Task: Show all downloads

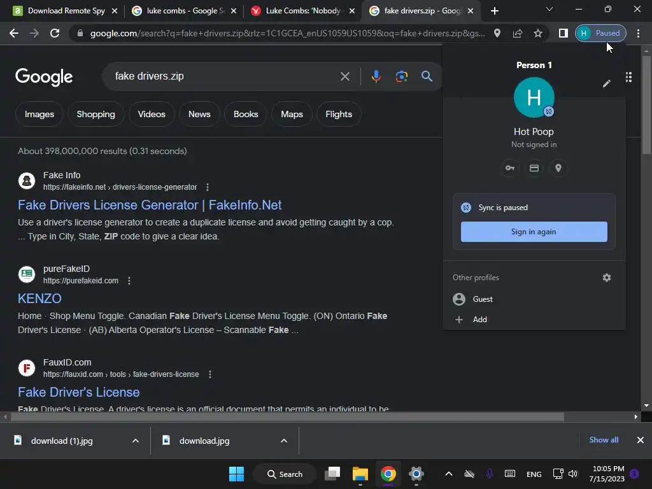Action: (x=604, y=440)
